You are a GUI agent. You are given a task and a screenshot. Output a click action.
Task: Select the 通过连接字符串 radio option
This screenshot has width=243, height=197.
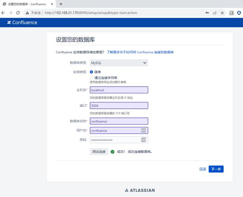coord(91,78)
